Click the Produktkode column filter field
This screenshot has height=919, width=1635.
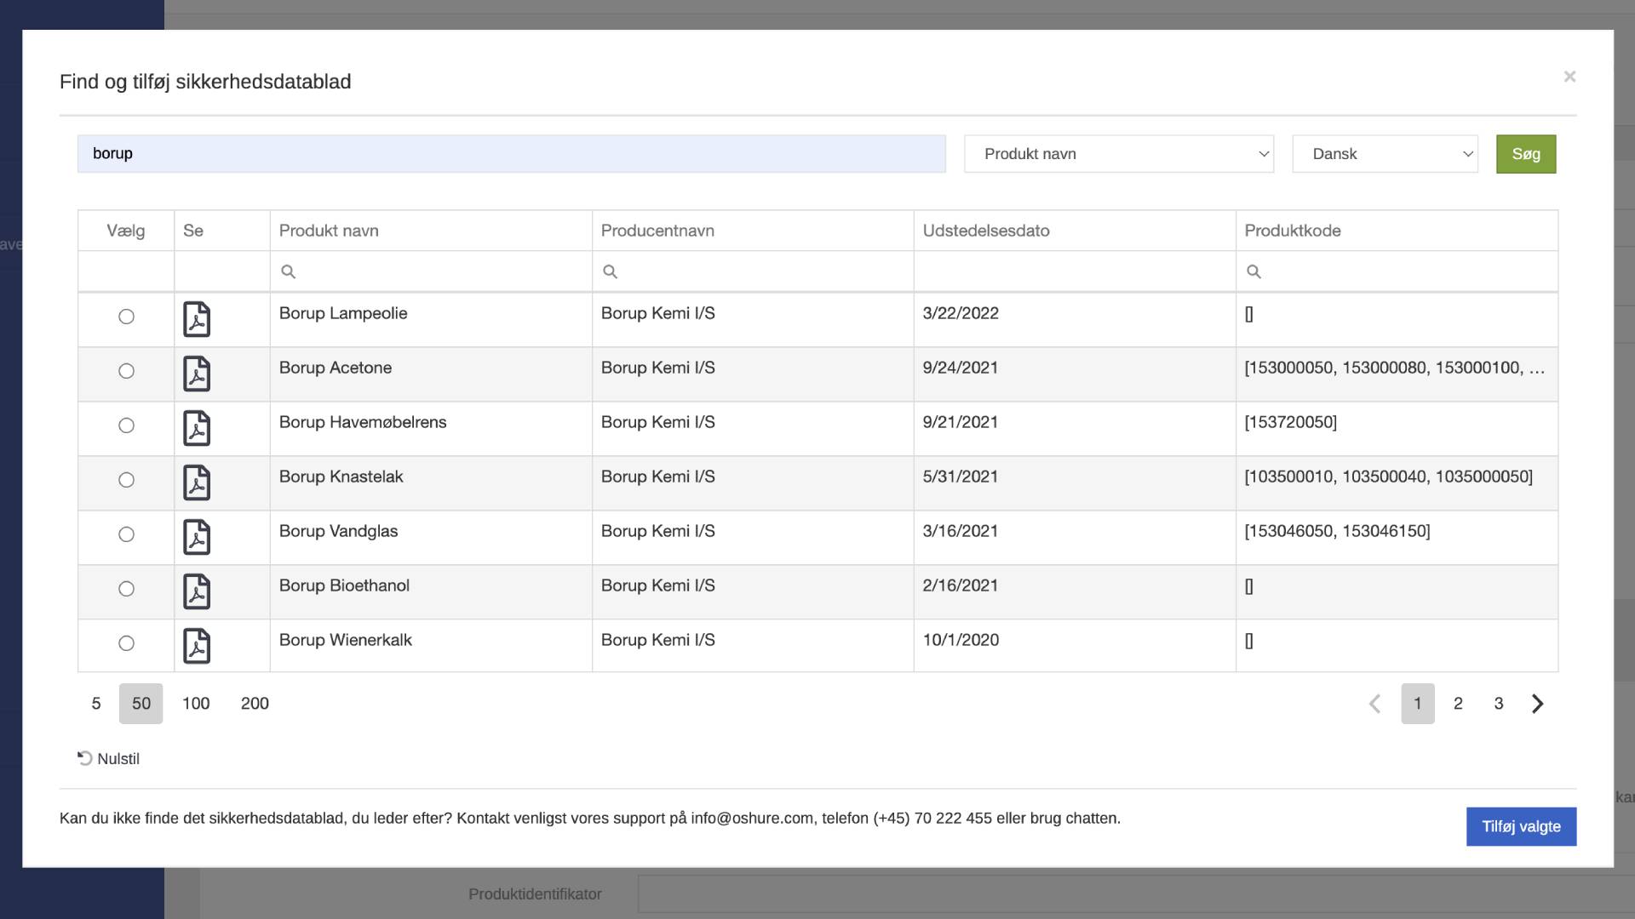(1397, 271)
